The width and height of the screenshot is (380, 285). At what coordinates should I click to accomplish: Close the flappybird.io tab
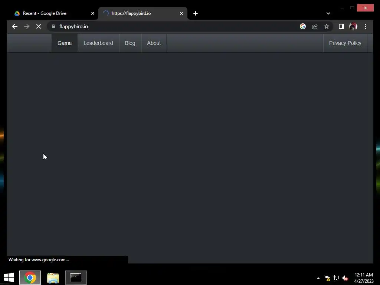click(x=181, y=13)
